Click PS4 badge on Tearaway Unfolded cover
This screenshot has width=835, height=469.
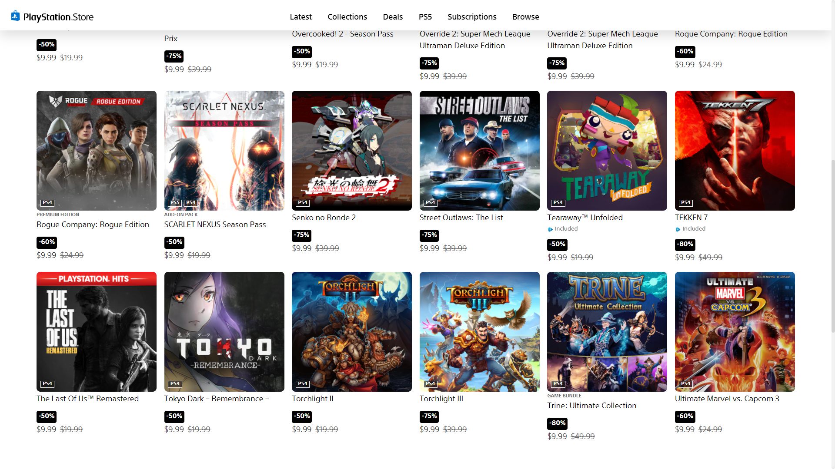[558, 203]
